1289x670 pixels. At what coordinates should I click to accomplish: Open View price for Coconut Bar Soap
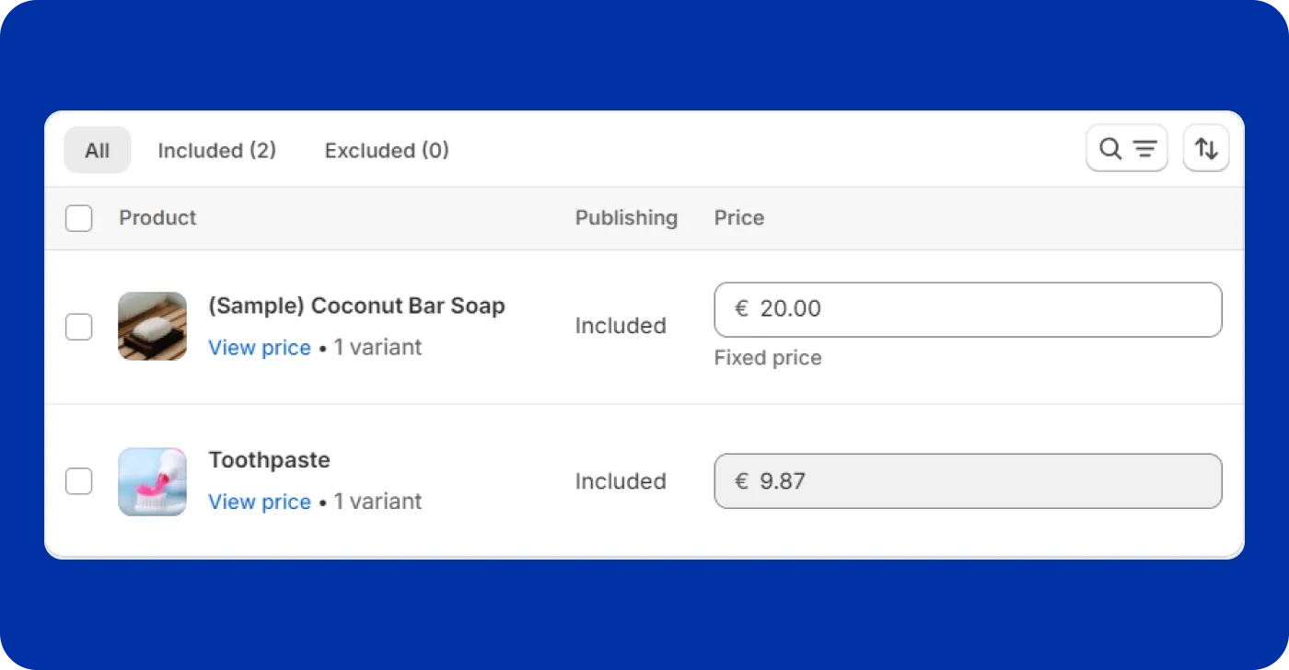(260, 348)
